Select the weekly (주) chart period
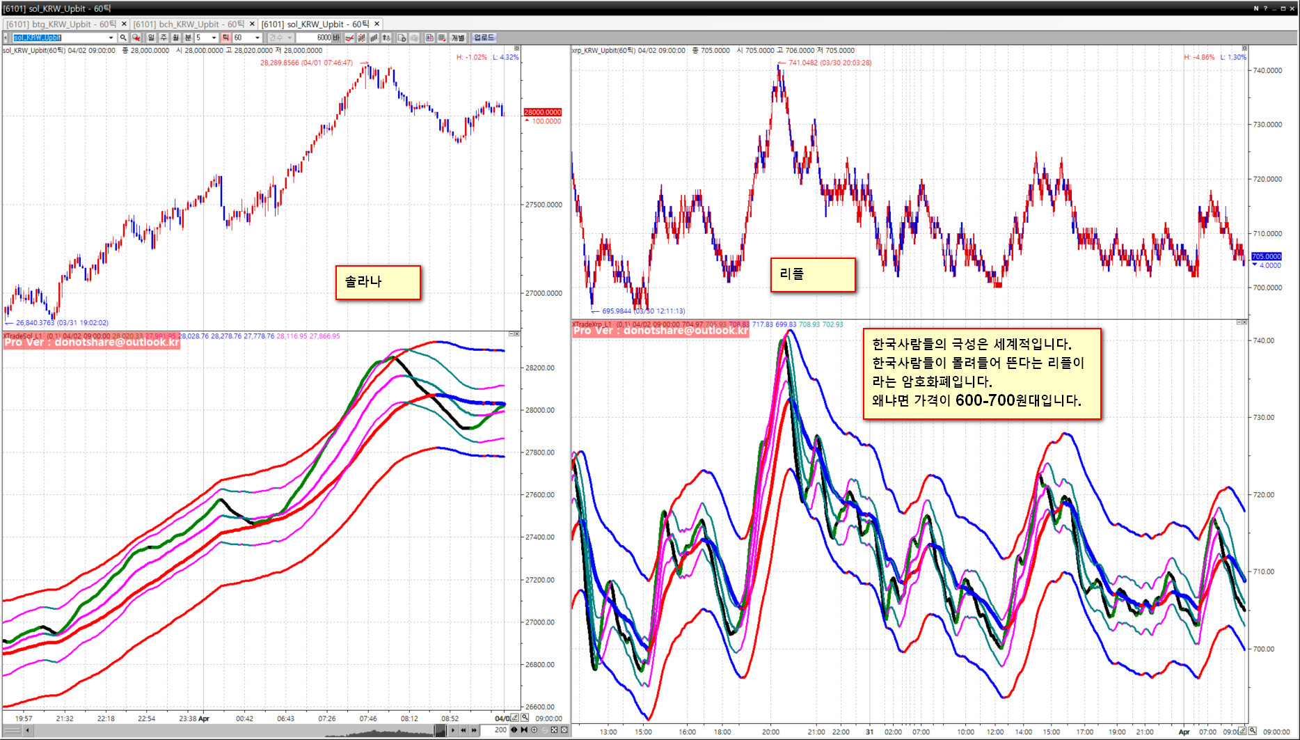Image resolution: width=1300 pixels, height=740 pixels. pos(164,38)
